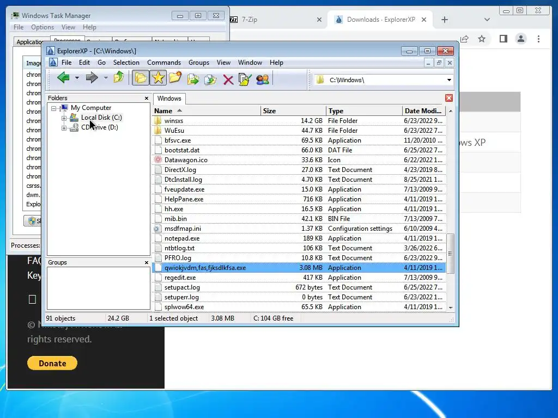The height and width of the screenshot is (418, 558).
Task: Click Chrome share page icon
Action: pos(464,39)
